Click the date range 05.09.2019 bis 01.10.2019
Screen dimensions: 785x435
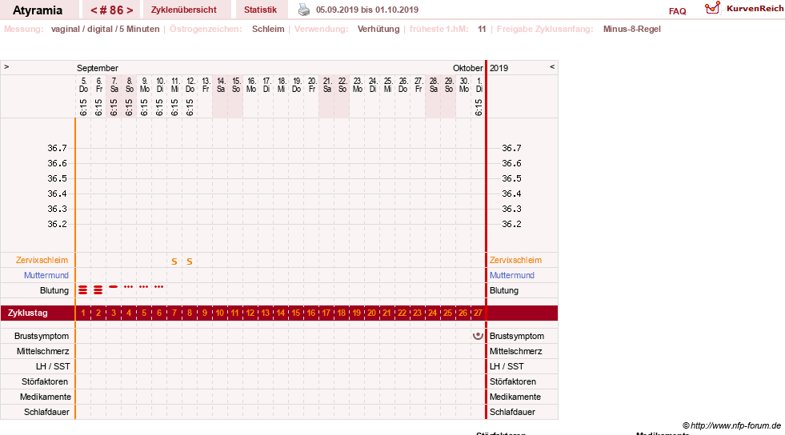click(x=367, y=10)
